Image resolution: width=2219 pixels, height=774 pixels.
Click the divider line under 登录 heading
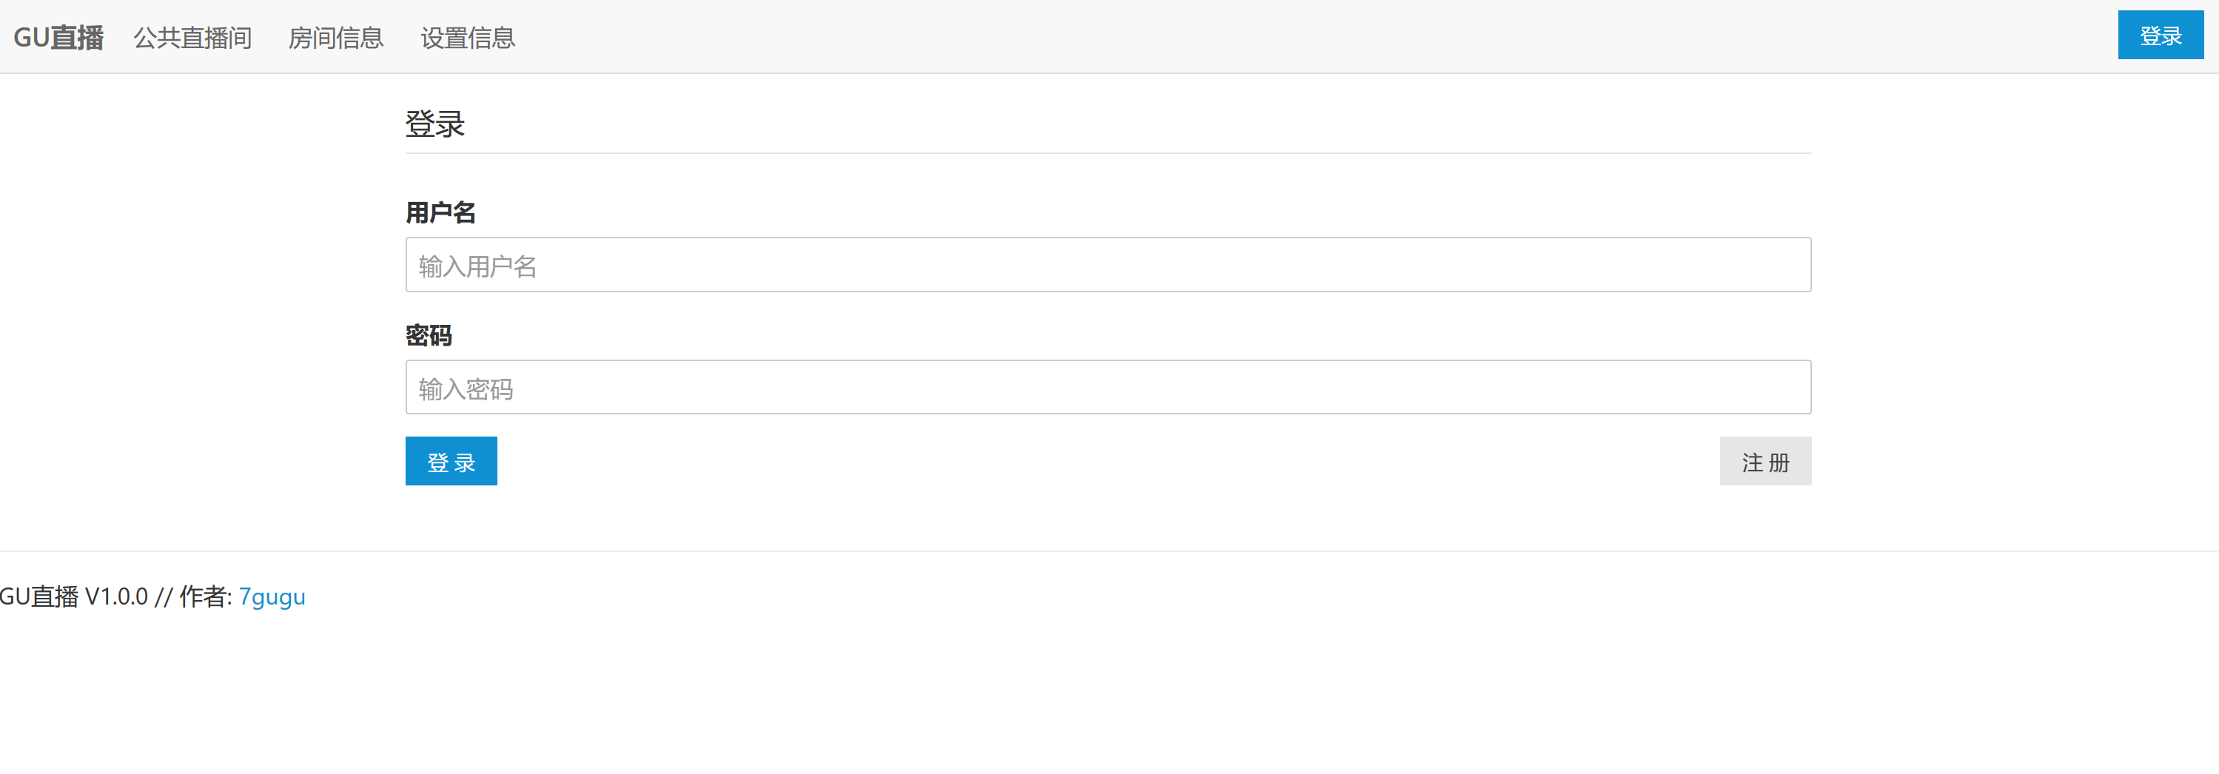click(1108, 153)
